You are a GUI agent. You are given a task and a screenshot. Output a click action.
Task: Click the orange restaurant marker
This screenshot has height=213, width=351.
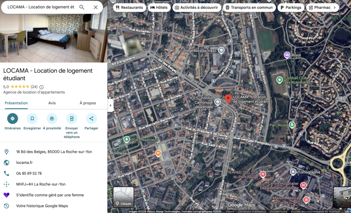click(x=158, y=153)
